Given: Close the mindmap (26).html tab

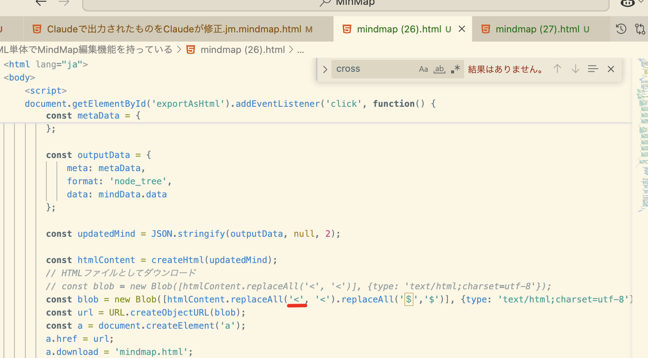Looking at the screenshot, I should pyautogui.click(x=462, y=29).
